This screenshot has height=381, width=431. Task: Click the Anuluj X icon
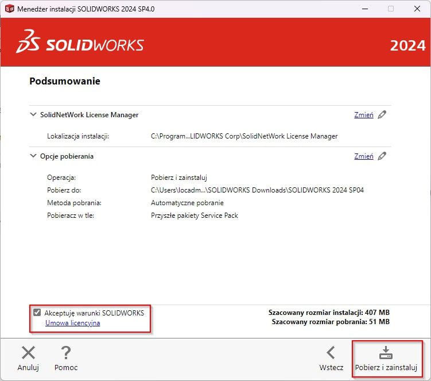28,353
